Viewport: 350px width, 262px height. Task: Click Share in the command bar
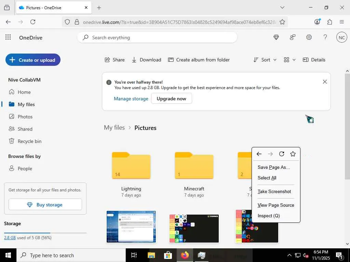pyautogui.click(x=115, y=60)
